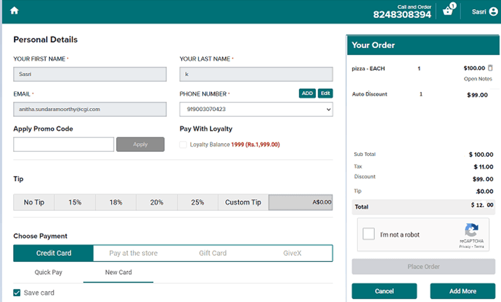Choose the GiveX payment tab

[x=292, y=253]
